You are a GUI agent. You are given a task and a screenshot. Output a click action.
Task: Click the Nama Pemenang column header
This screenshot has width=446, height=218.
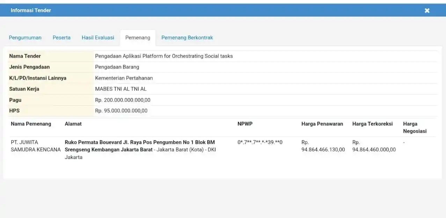[x=31, y=124]
